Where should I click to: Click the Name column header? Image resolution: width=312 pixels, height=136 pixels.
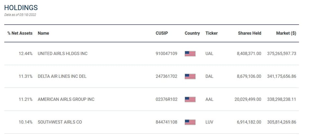tap(43, 33)
